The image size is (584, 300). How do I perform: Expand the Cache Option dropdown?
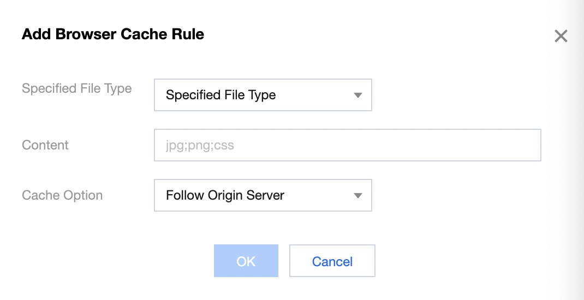click(263, 195)
